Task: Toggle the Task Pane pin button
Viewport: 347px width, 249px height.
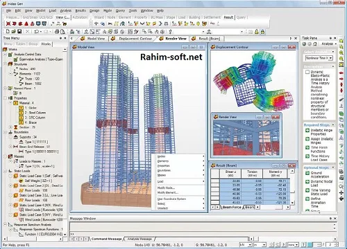Action: pos(330,38)
